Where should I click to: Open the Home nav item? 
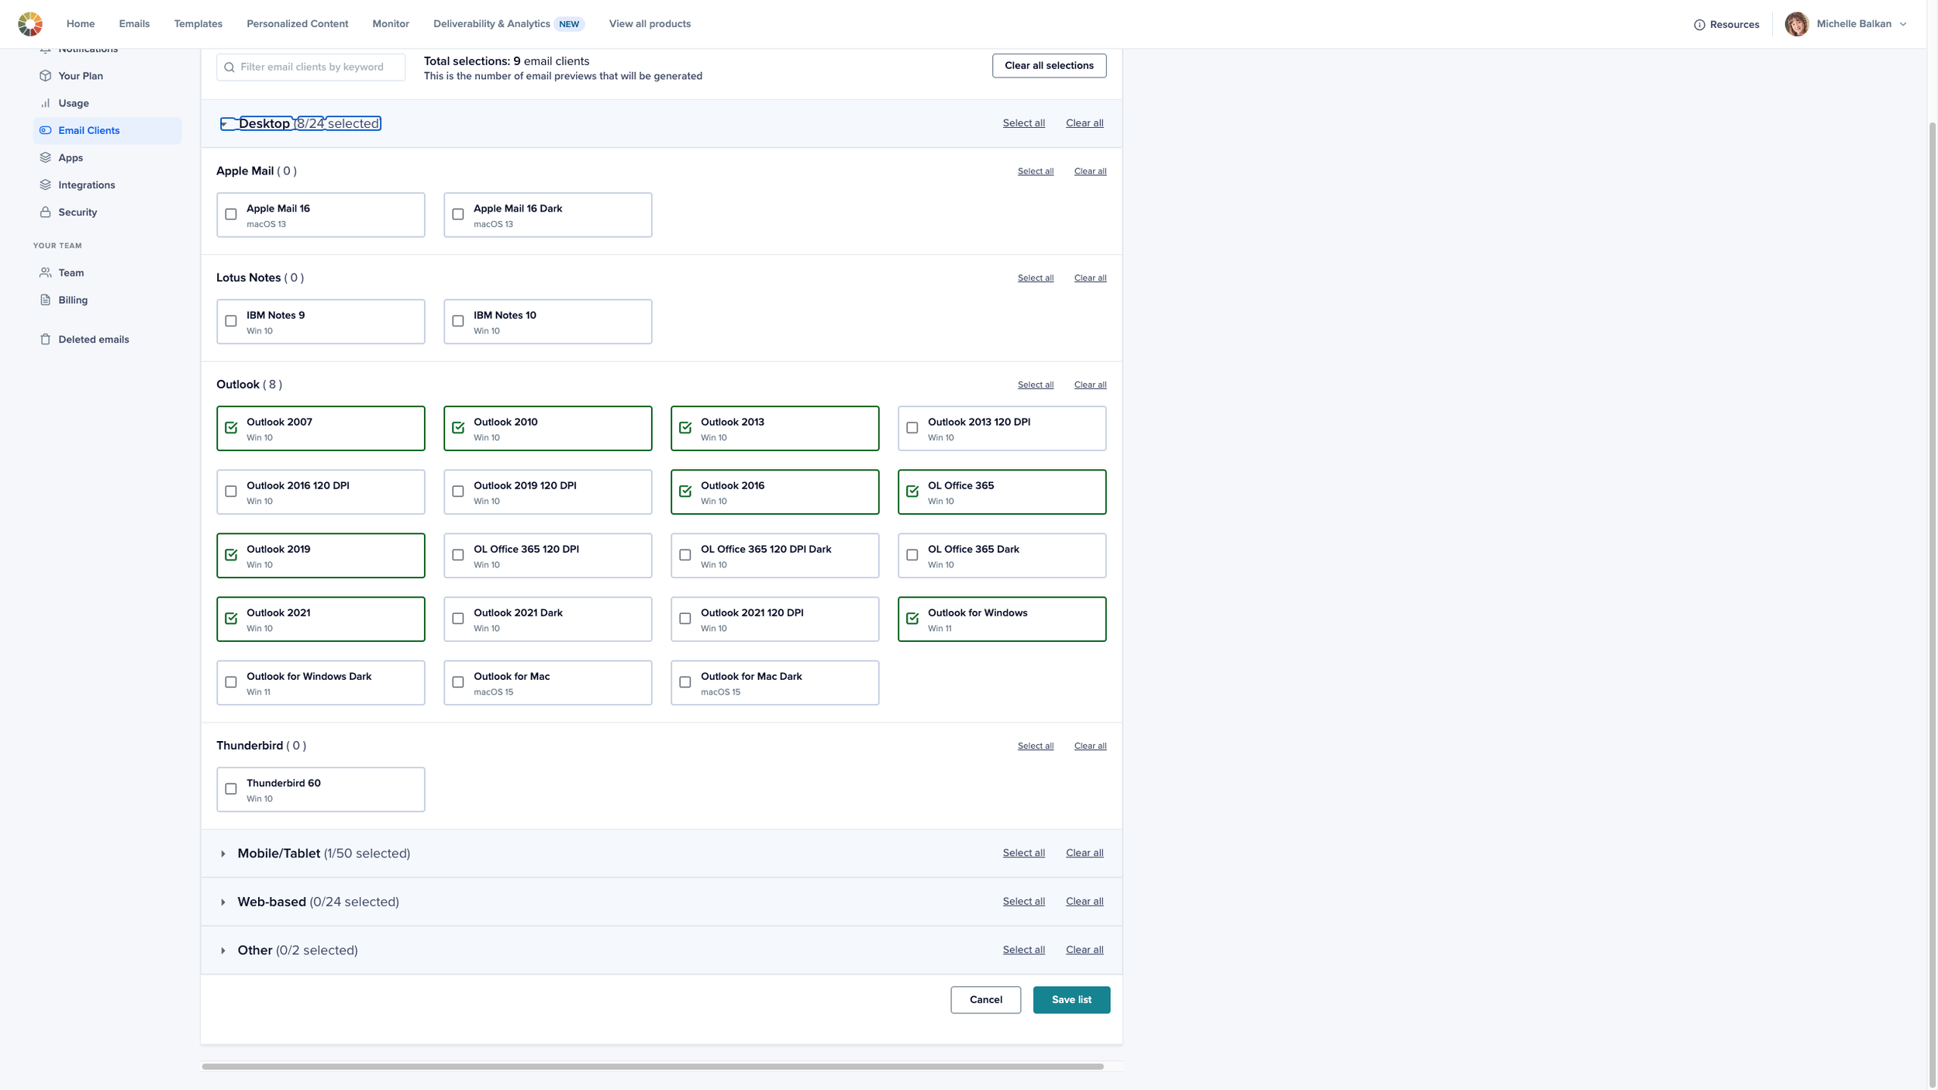pyautogui.click(x=81, y=24)
